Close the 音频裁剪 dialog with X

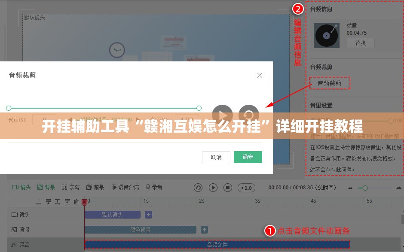pyautogui.click(x=260, y=75)
